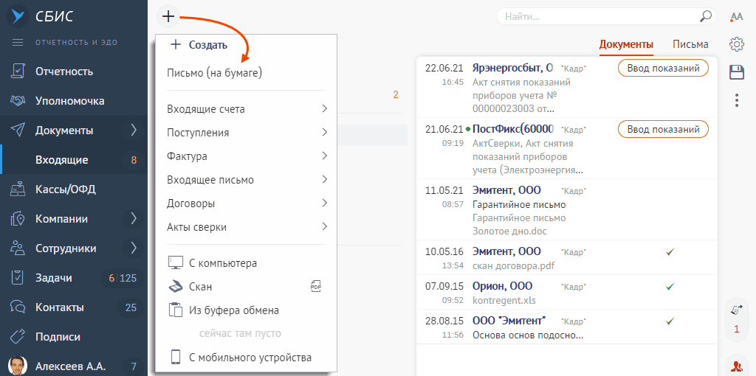Switch to the Письма tab
This screenshot has height=376, width=756.
pyautogui.click(x=690, y=44)
